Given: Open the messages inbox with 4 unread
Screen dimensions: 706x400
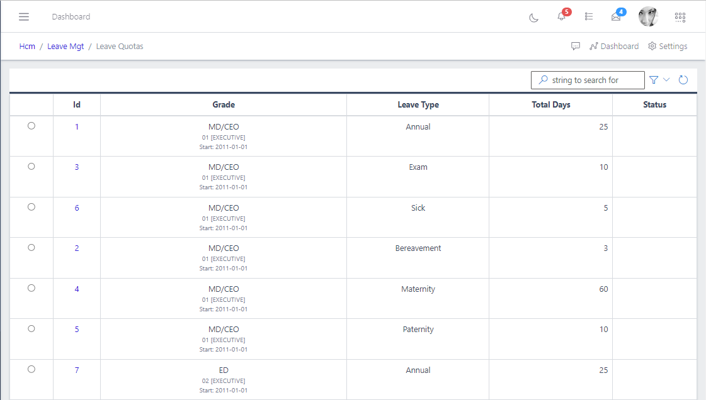Looking at the screenshot, I should click(616, 18).
